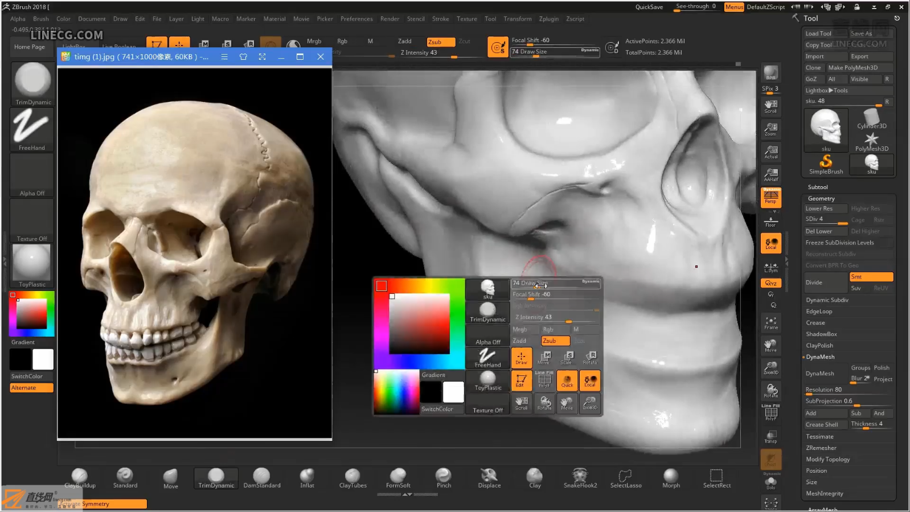Choose the FormSoft brush
The height and width of the screenshot is (512, 910).
tap(398, 478)
